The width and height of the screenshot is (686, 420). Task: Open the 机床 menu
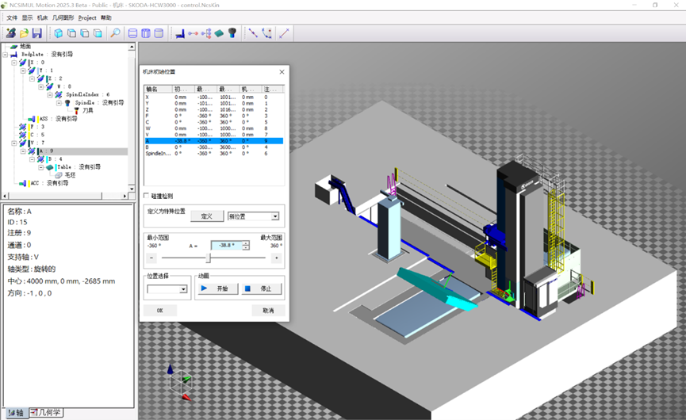click(x=43, y=17)
